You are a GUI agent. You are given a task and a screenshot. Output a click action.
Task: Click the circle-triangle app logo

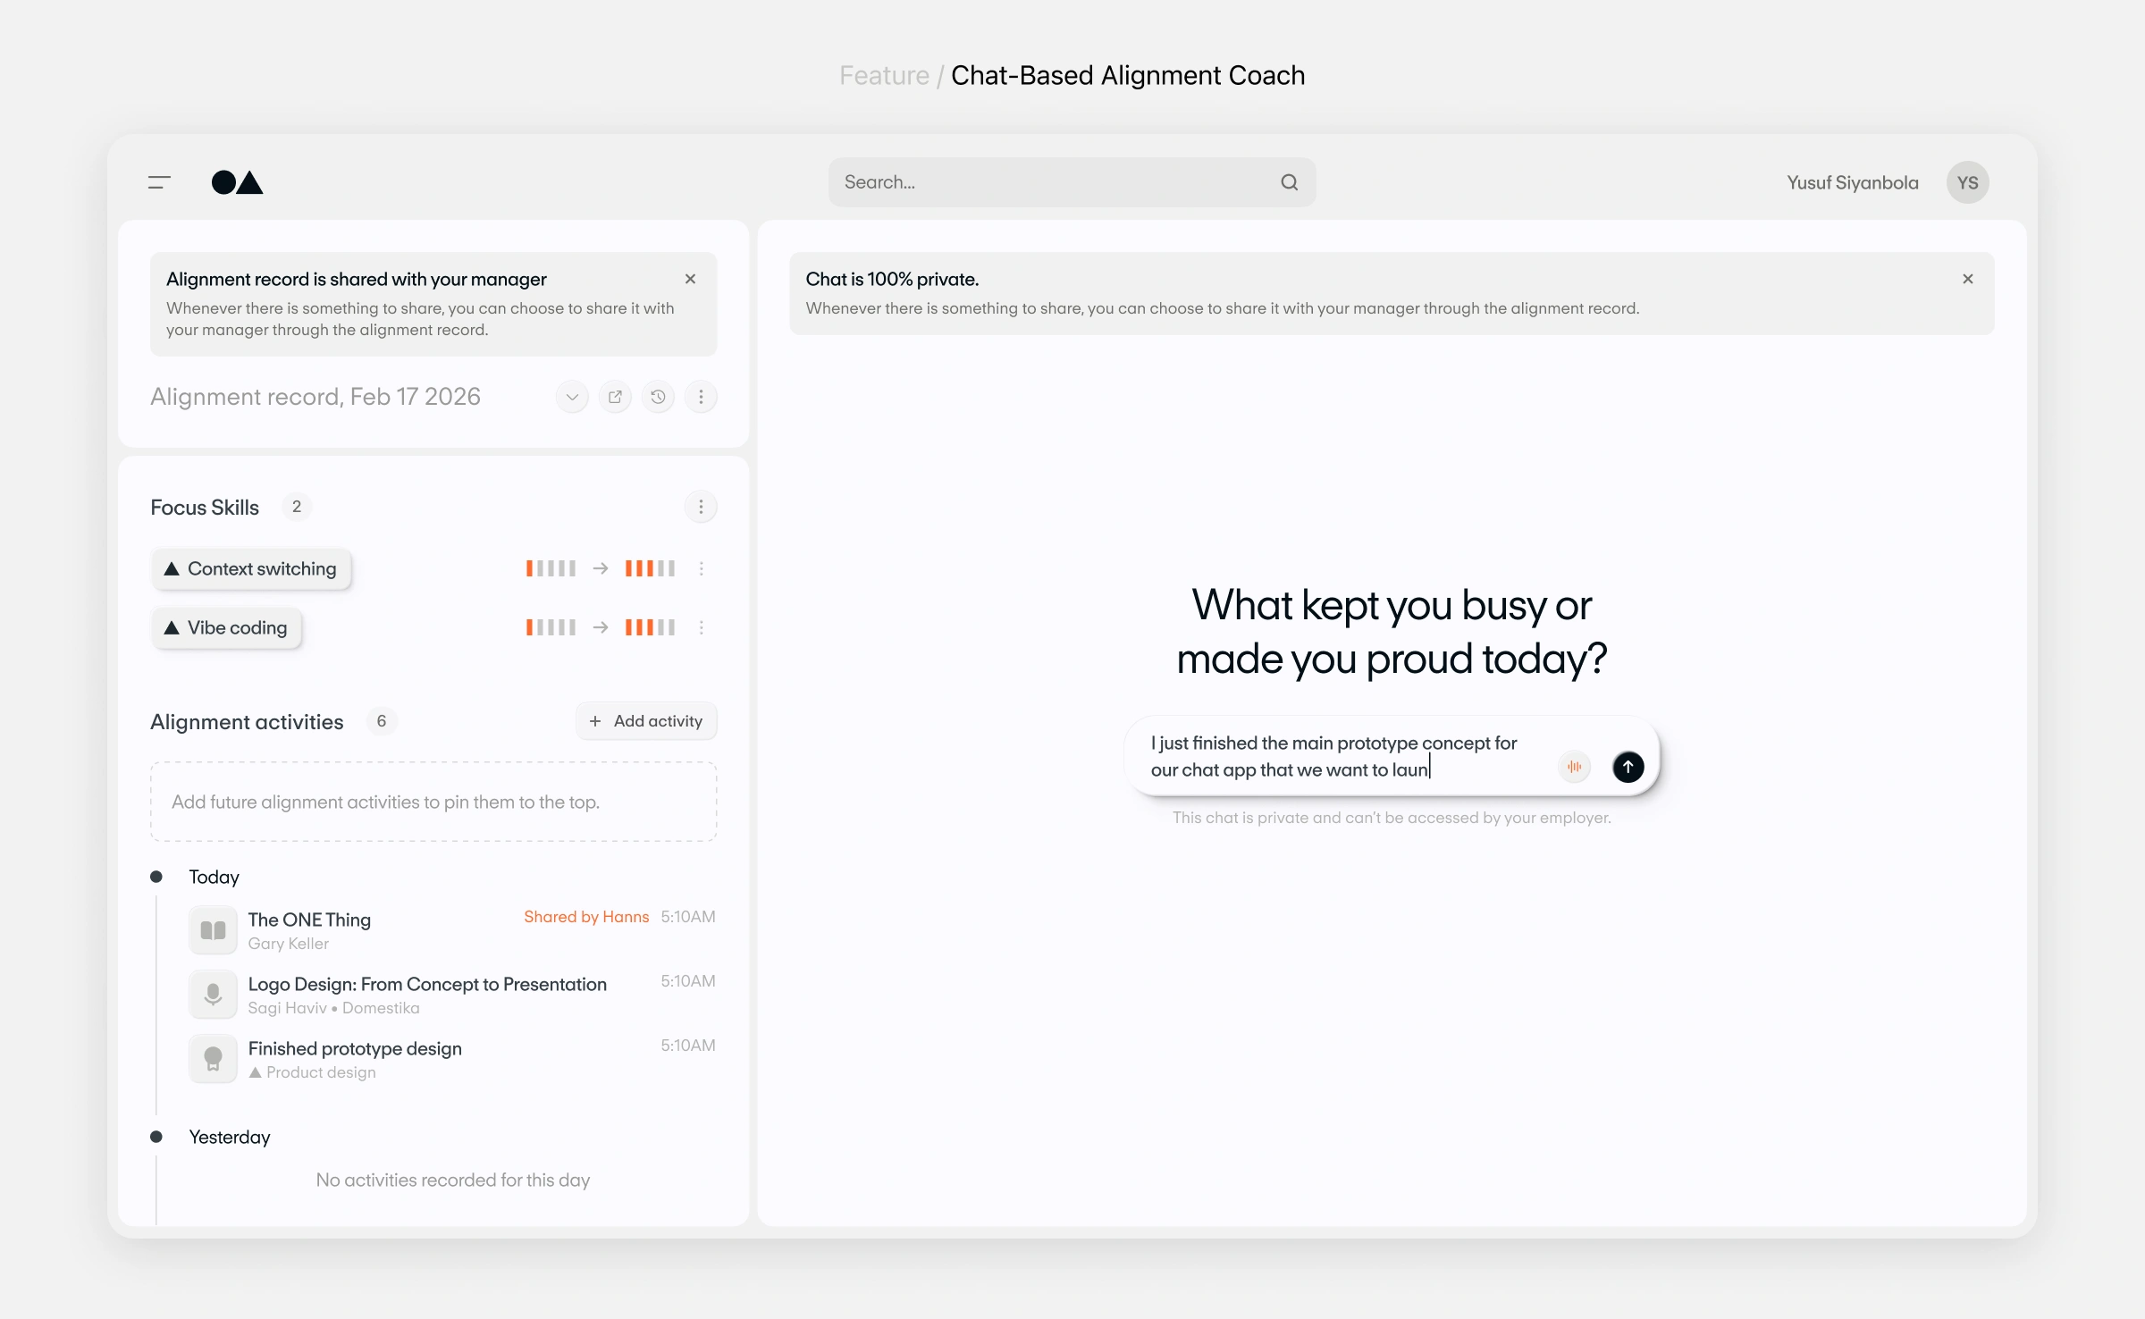point(237,182)
